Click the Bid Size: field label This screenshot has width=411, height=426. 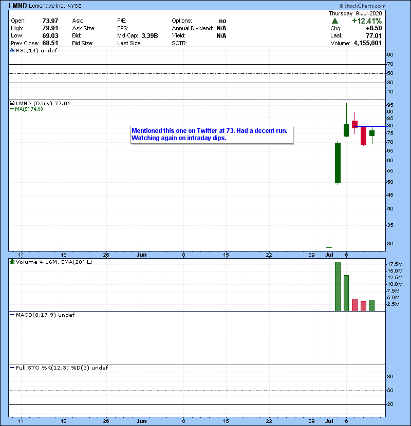coord(83,43)
